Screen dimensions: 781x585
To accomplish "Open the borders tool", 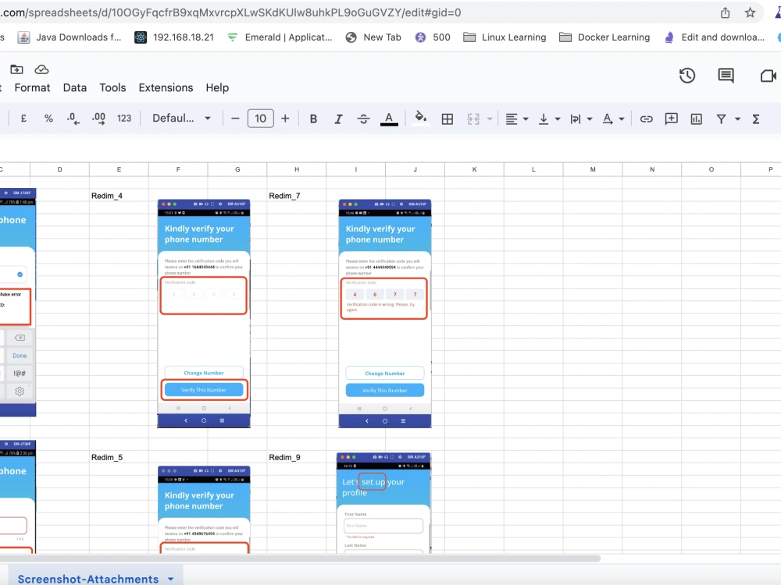I will (x=448, y=119).
